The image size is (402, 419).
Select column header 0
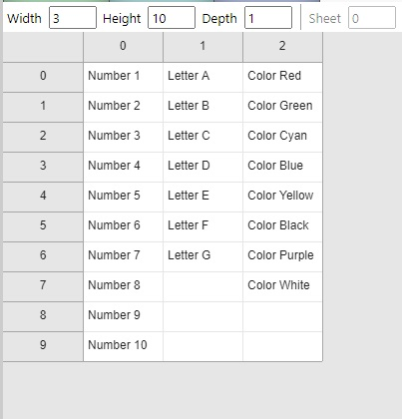coord(123,47)
